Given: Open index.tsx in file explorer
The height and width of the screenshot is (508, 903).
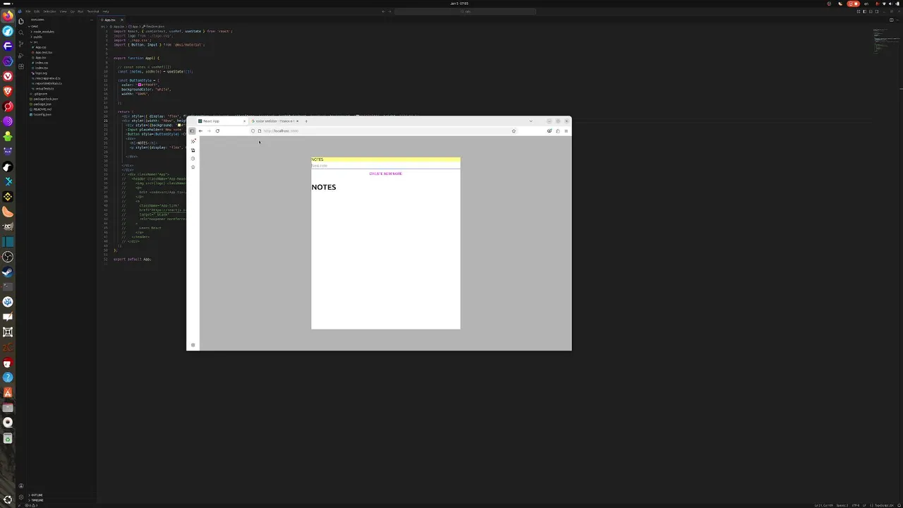Looking at the screenshot, I should [42, 68].
